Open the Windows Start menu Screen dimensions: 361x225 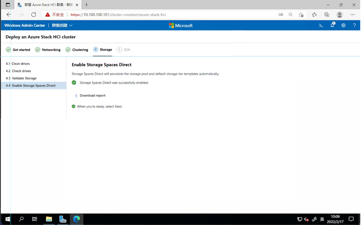[8, 219]
